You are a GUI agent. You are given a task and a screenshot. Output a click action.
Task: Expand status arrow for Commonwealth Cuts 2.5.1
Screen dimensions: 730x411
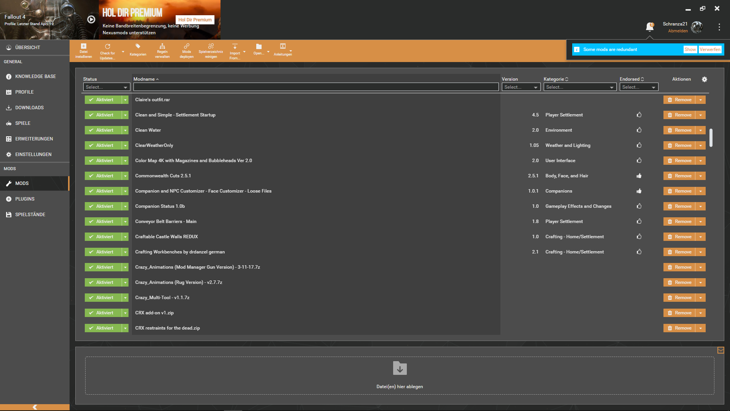point(125,176)
